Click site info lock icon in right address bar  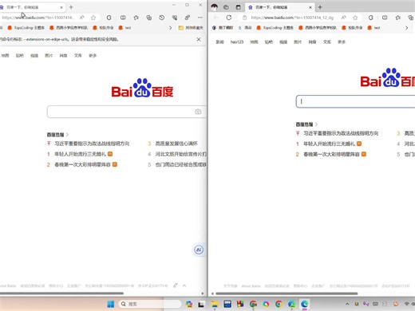pyautogui.click(x=244, y=18)
